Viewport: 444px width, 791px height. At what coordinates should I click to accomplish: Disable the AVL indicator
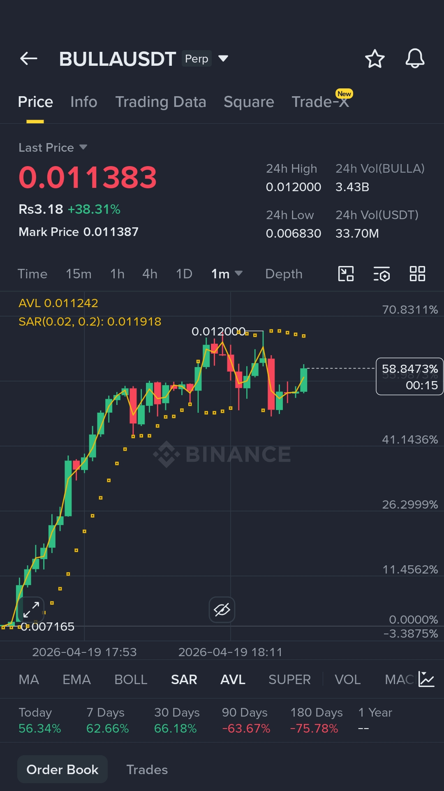click(x=233, y=680)
